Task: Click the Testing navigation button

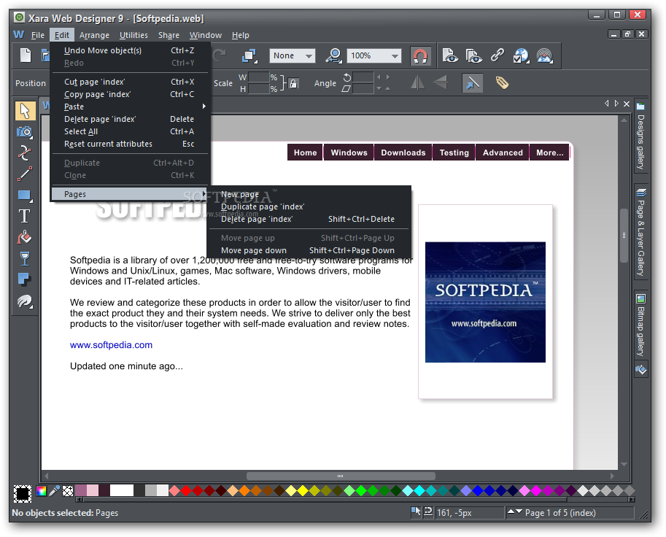Action: click(x=454, y=152)
